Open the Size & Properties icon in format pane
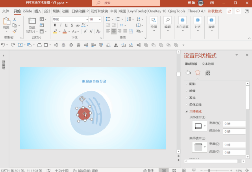 click(208, 72)
